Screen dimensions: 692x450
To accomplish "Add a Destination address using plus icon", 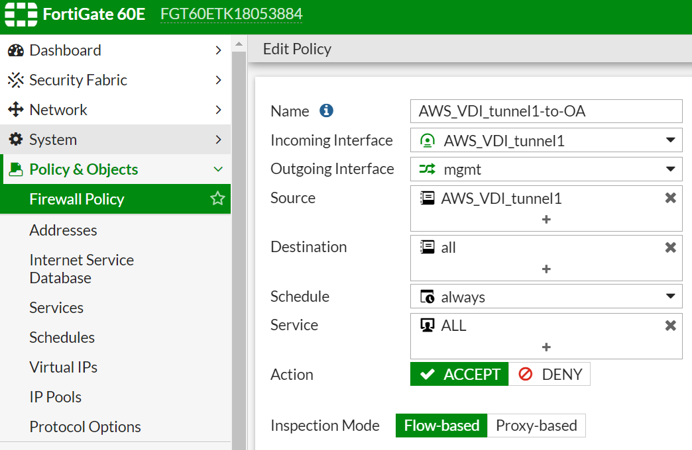I will 546,269.
